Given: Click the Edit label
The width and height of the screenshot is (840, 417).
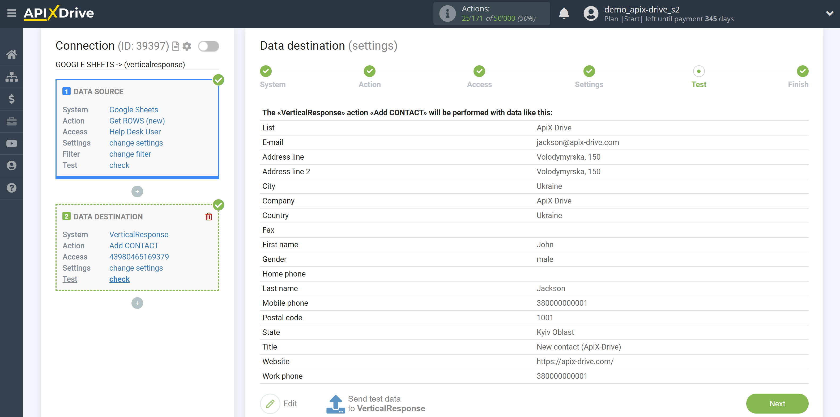Looking at the screenshot, I should point(290,404).
